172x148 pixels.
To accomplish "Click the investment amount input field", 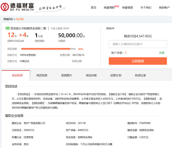I will (x=137, y=44).
